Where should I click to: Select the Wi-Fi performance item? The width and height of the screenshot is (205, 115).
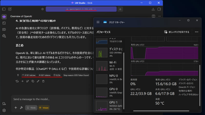click(109, 66)
